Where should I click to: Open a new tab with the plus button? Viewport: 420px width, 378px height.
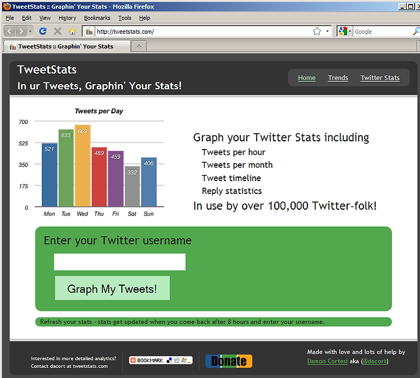(x=139, y=46)
